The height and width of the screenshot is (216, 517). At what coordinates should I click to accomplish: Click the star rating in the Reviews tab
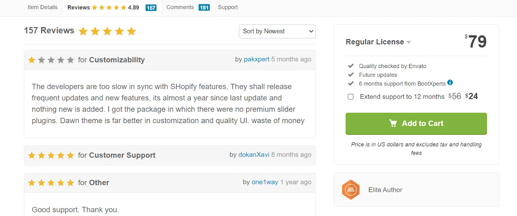coord(109,7)
